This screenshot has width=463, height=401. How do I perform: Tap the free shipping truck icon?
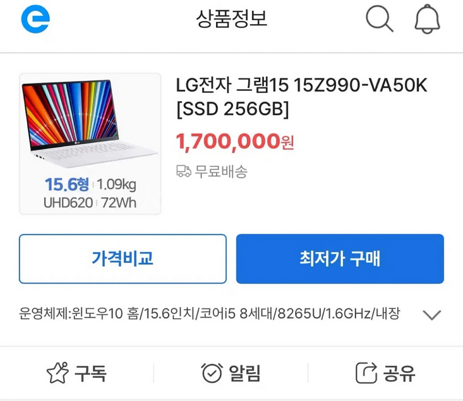click(x=184, y=171)
